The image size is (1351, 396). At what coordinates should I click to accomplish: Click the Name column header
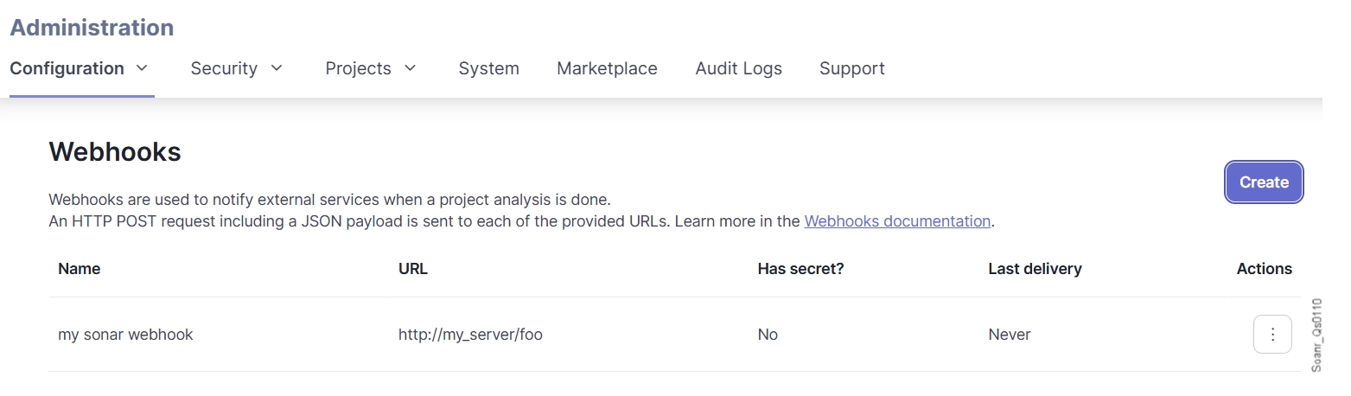coord(80,269)
